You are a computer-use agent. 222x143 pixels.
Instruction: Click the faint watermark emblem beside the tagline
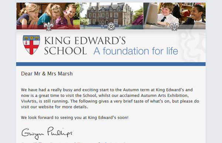coord(192,46)
